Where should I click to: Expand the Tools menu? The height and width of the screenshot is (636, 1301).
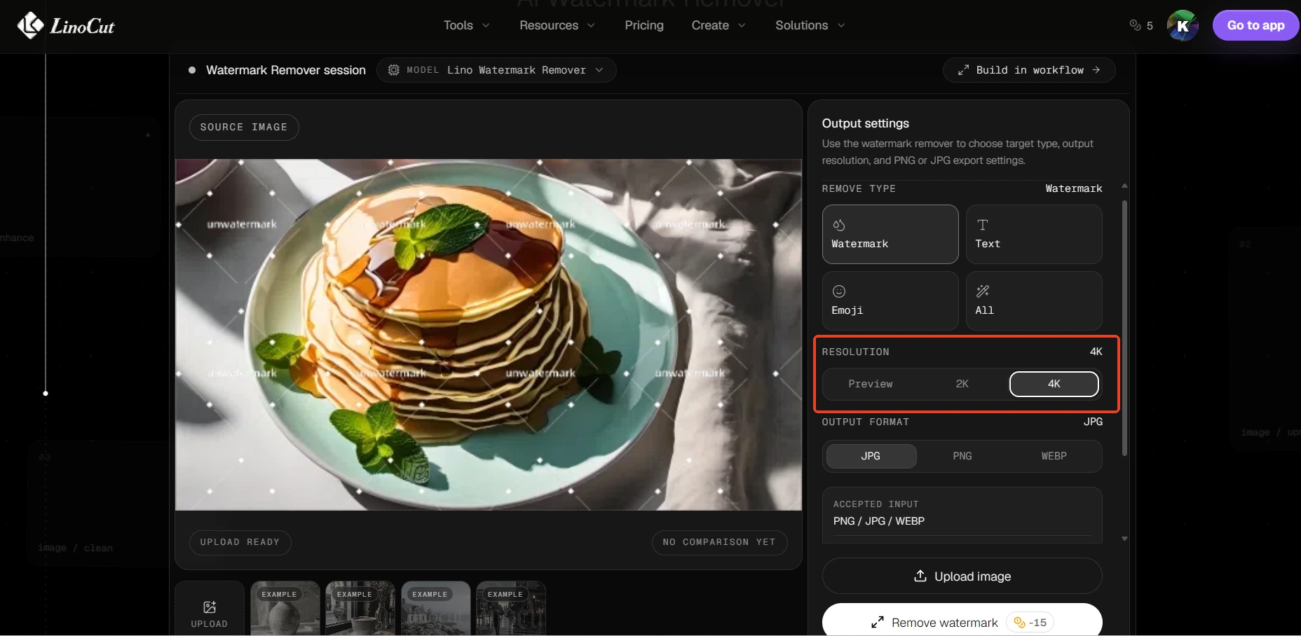tap(466, 25)
